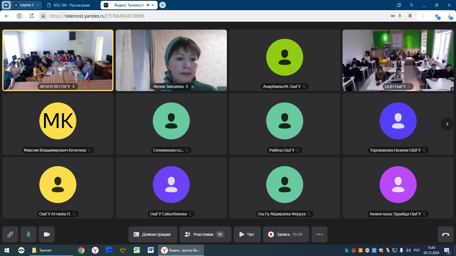
Task: Copy the meeting invite link icon
Action: point(10,234)
